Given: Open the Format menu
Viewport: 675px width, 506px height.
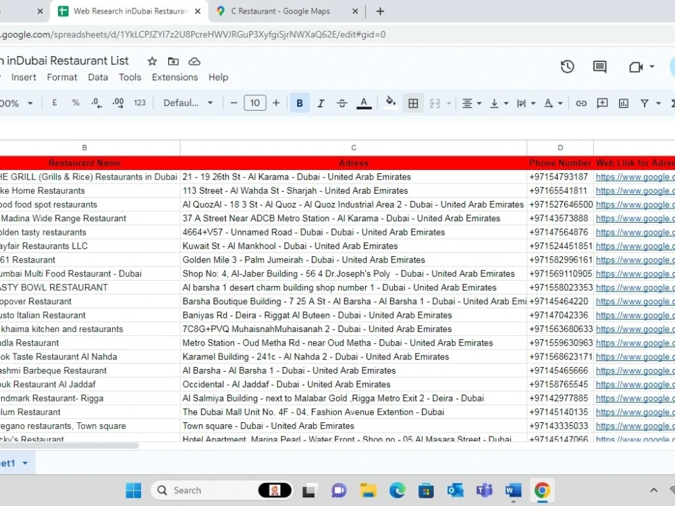Looking at the screenshot, I should pos(62,77).
